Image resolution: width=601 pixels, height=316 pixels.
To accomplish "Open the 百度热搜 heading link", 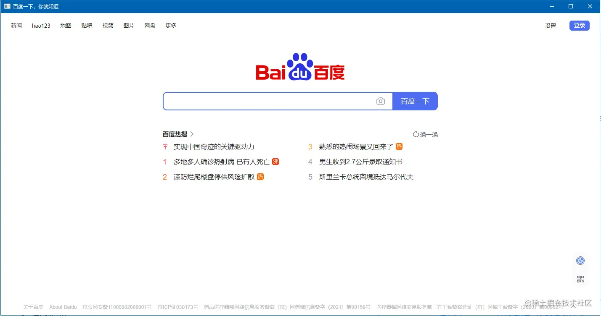I will click(x=175, y=134).
